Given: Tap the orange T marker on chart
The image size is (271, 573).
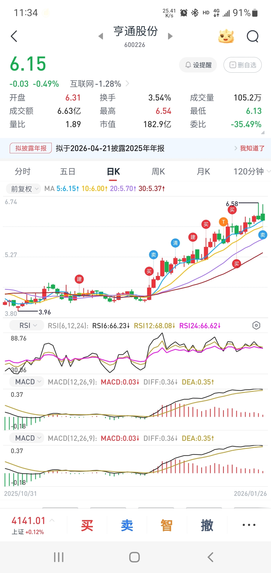Looking at the screenshot, I should [x=223, y=222].
